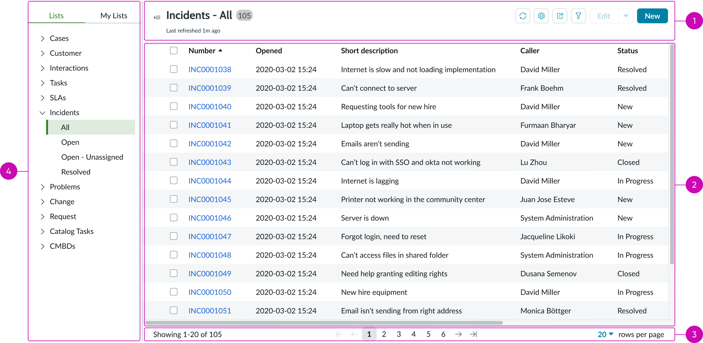Collapse sidebar with the list menu icon
703x343 pixels.
click(157, 17)
